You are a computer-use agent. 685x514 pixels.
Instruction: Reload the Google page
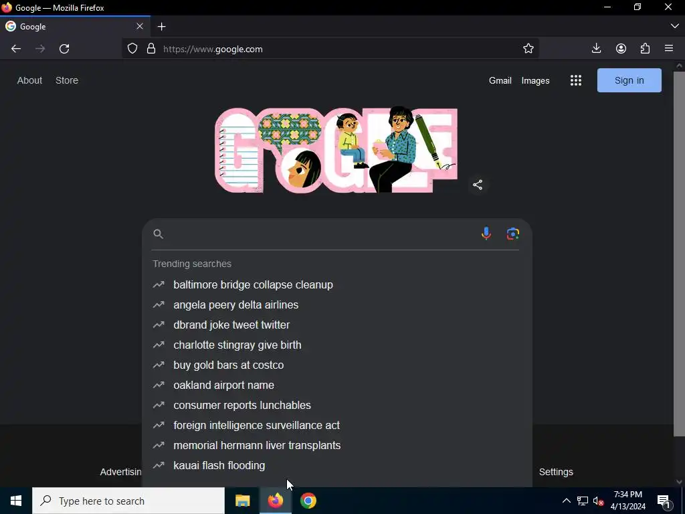64,49
